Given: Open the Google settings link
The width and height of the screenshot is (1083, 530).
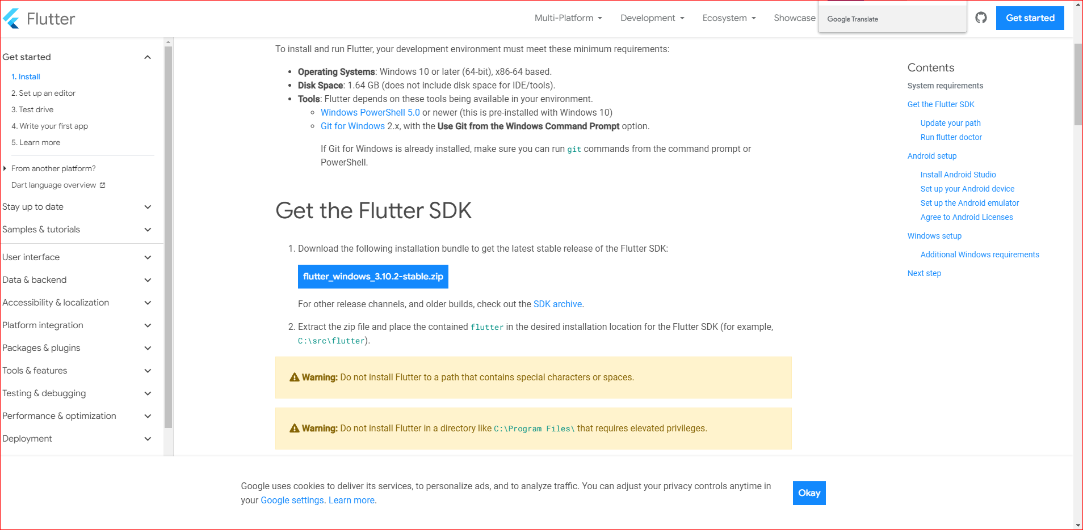Looking at the screenshot, I should tap(292, 500).
